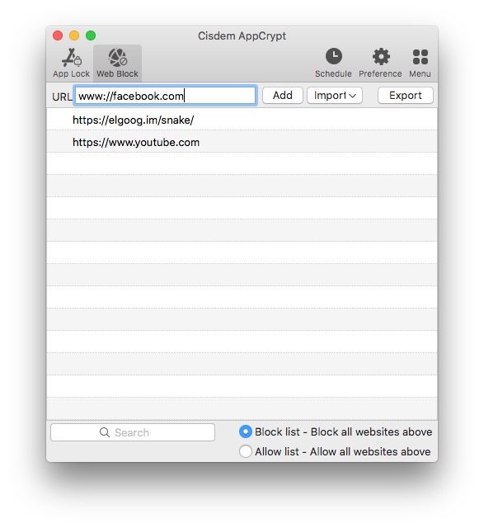Close window with red button
Viewport: 484px width, 528px height.
pyautogui.click(x=58, y=35)
